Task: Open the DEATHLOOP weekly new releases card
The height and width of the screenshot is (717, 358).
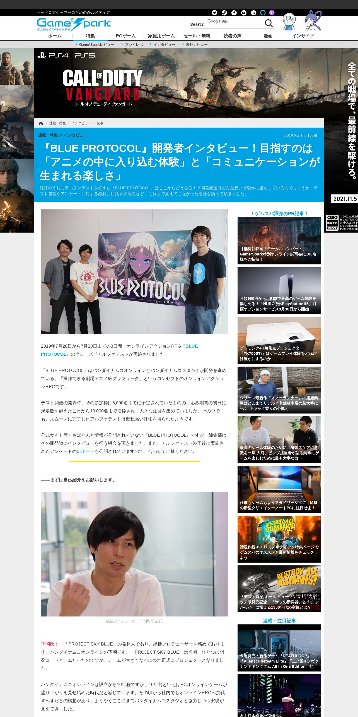Action: point(279,648)
